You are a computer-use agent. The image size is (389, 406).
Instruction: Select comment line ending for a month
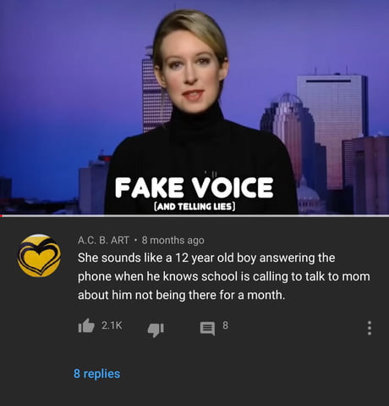pos(182,295)
